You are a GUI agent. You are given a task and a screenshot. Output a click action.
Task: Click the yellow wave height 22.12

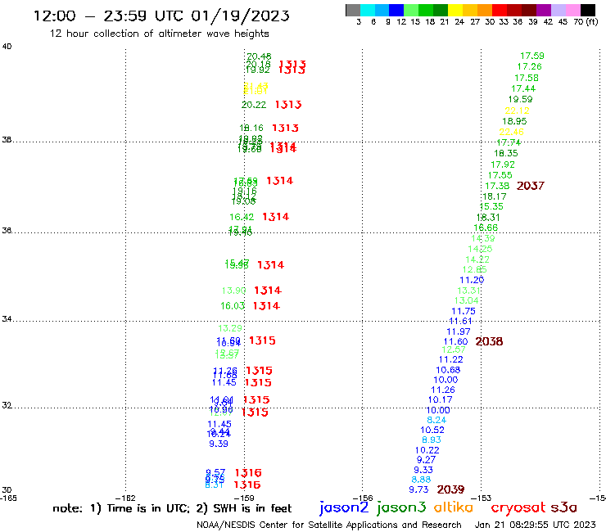(x=517, y=110)
